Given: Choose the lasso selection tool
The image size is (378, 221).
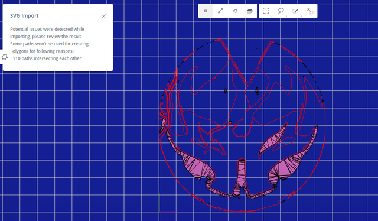Looking at the screenshot, I should [x=281, y=11].
